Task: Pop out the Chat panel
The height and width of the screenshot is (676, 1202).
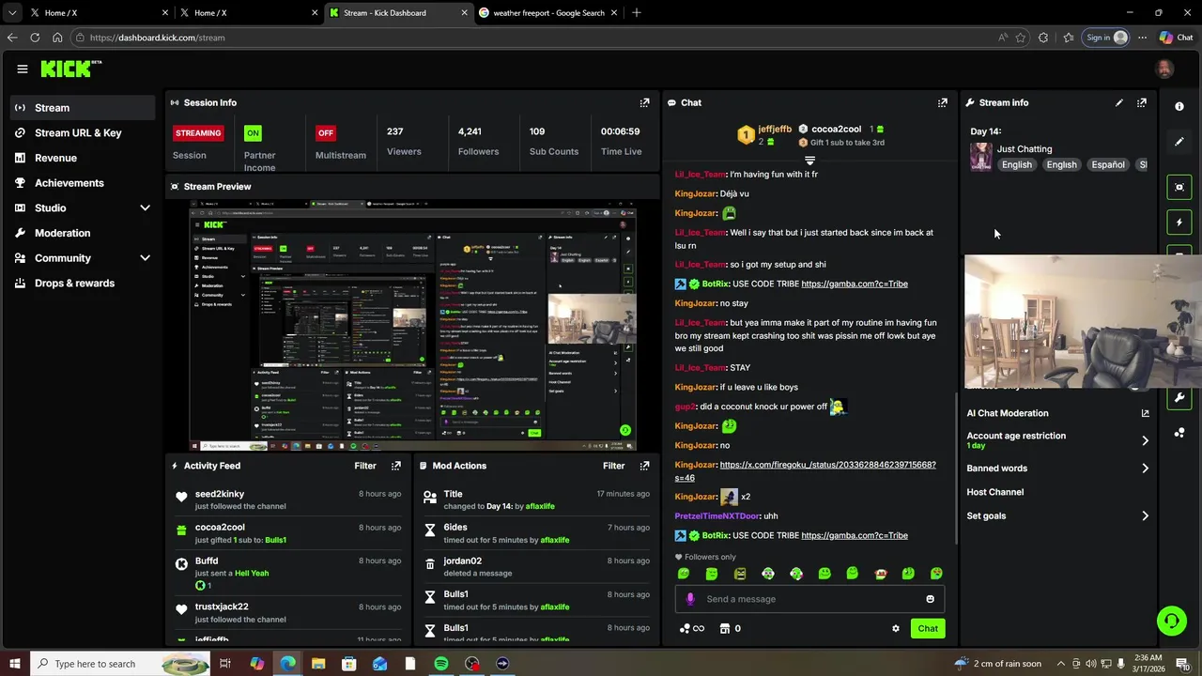Action: 943,102
